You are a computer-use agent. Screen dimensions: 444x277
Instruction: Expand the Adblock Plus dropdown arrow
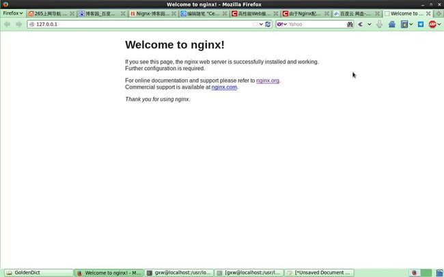(x=439, y=25)
